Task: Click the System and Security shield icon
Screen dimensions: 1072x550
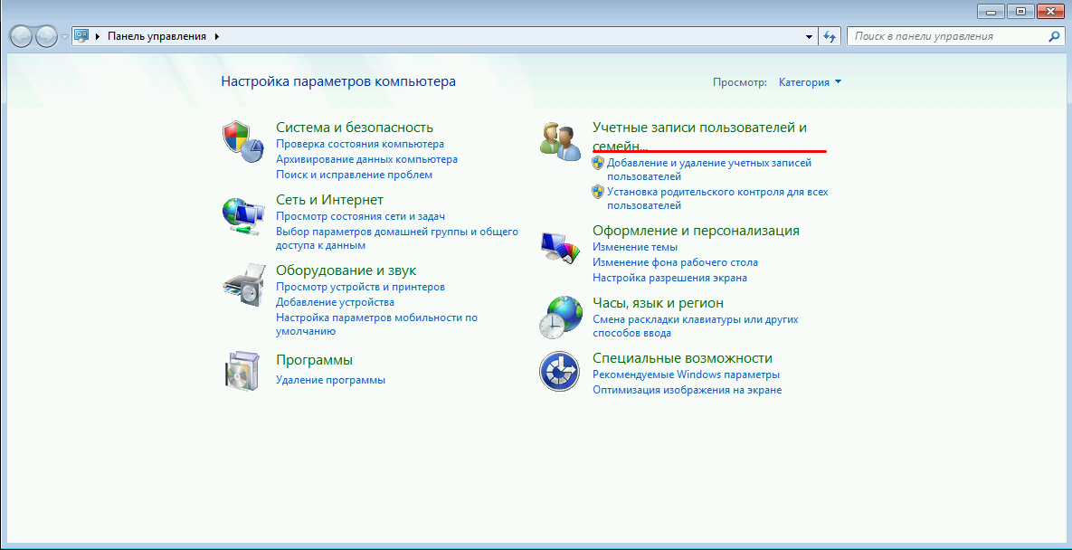Action: [x=242, y=140]
